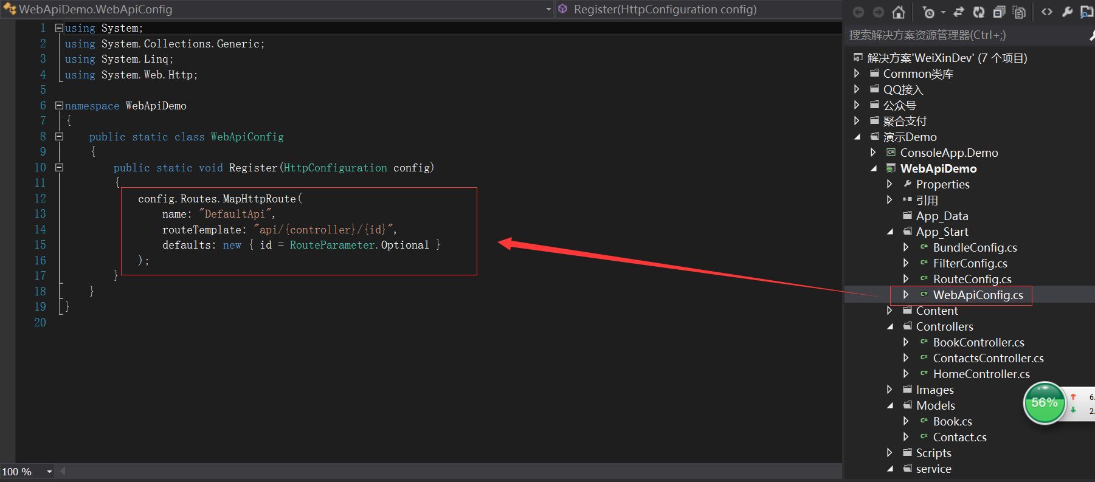Click Sync with Active Document icon
Screen dimensions: 1095x482
(x=959, y=12)
